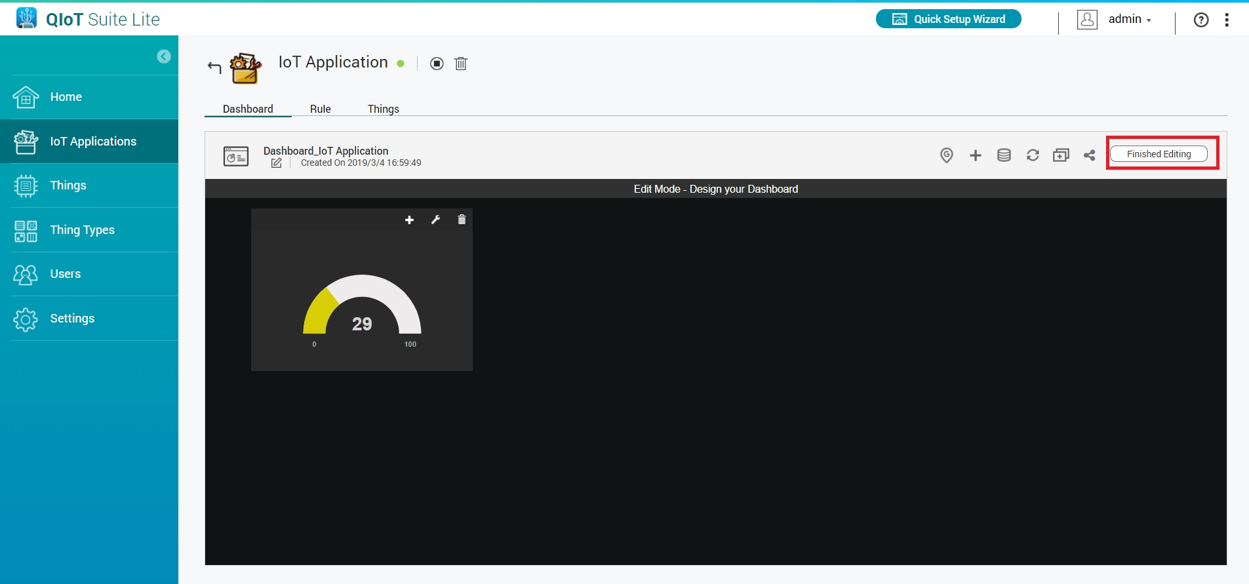The width and height of the screenshot is (1249, 584).
Task: Collapse the left sidebar
Action: click(164, 56)
